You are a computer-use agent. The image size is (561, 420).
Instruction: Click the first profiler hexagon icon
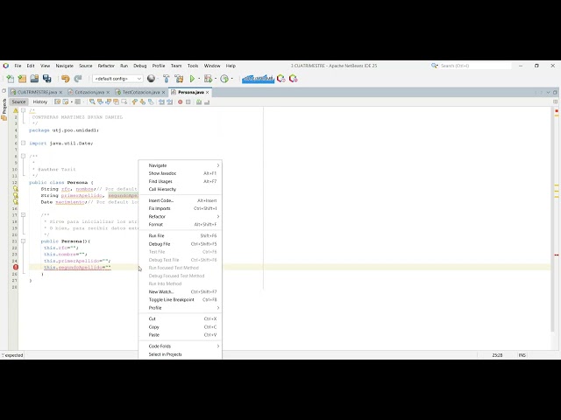[280, 79]
